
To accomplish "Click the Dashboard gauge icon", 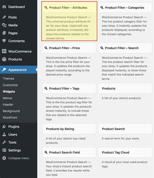I will (4, 7).
